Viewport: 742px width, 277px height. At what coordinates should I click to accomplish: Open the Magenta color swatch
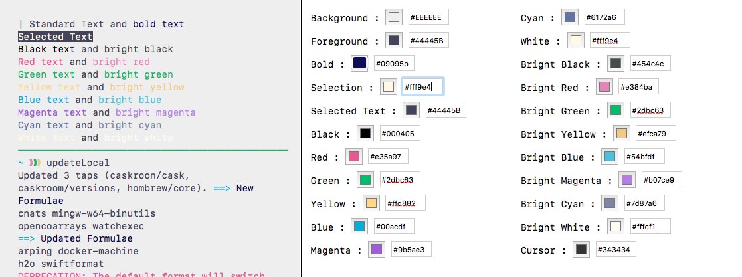point(377,250)
